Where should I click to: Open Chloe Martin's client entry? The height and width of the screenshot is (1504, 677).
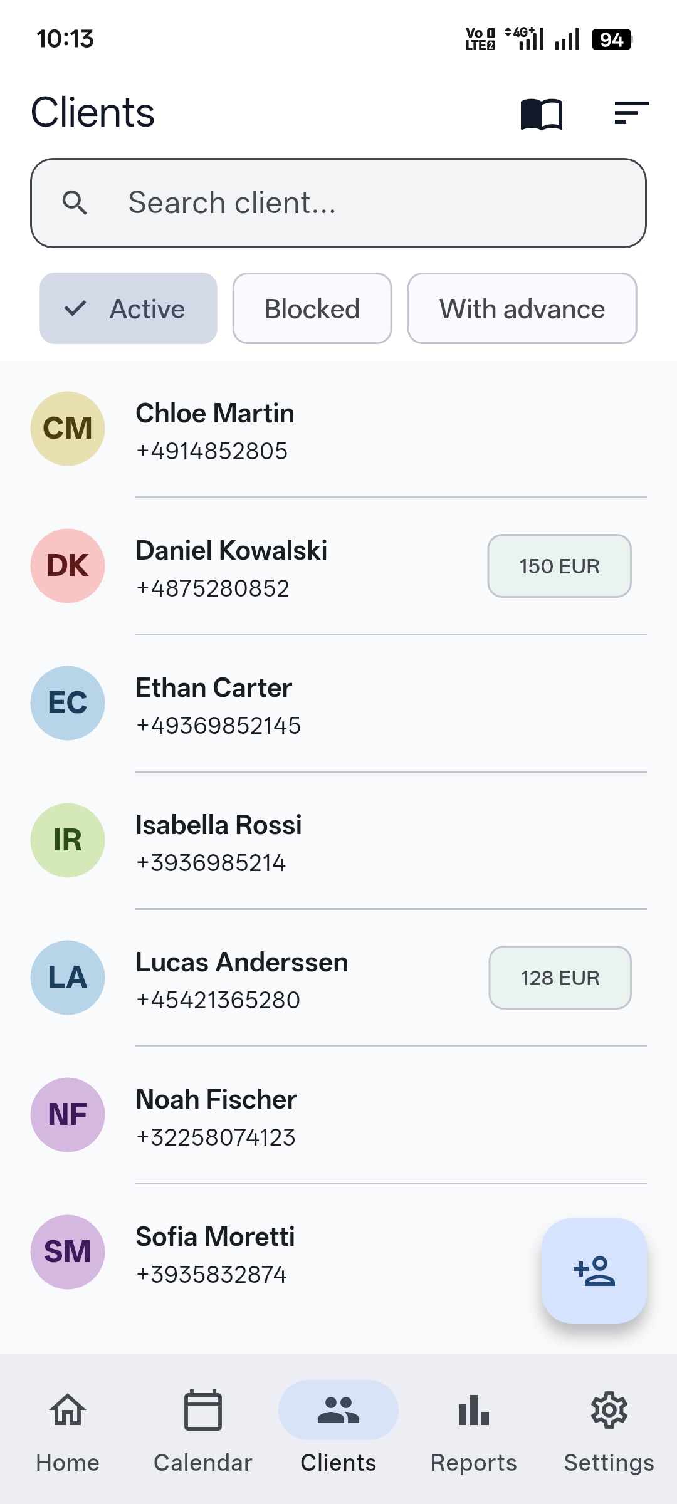coord(338,429)
